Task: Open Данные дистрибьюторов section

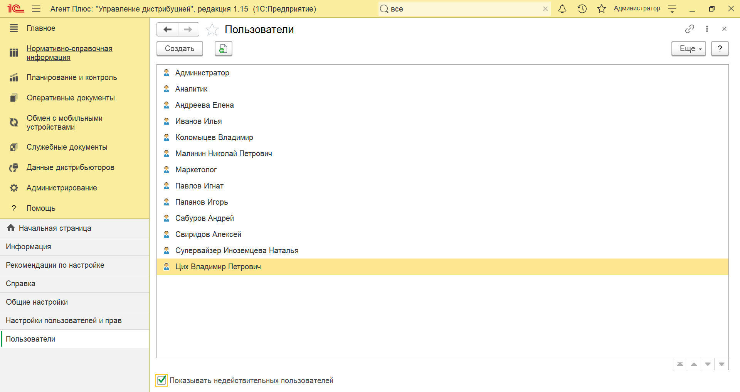Action: coord(71,167)
